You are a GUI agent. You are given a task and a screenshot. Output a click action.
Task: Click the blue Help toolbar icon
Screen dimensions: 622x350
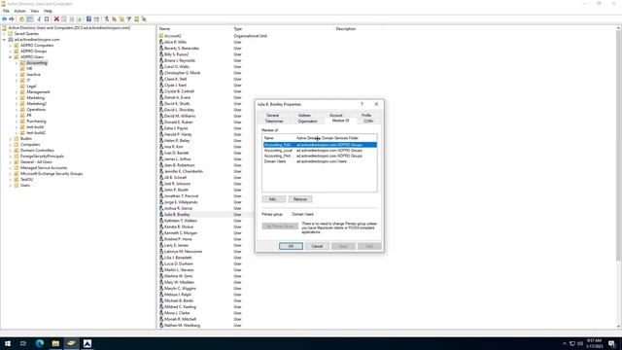click(88, 19)
